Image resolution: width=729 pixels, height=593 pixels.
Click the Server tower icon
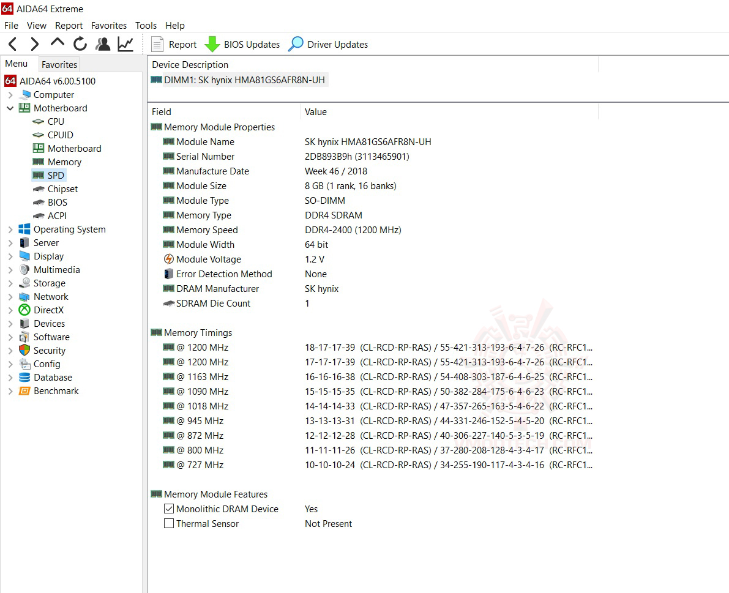point(24,242)
